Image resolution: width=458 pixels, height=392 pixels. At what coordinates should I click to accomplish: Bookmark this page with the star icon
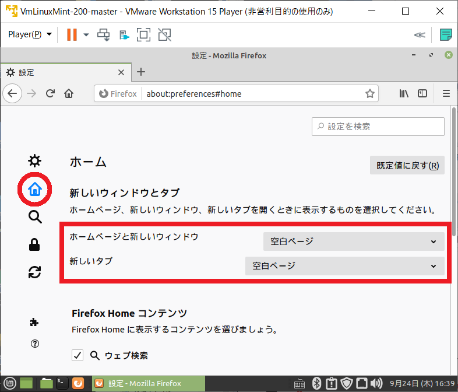tap(370, 93)
